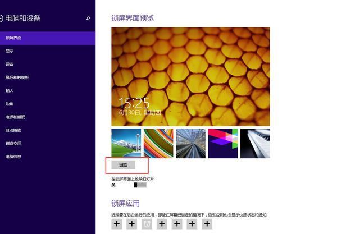Screen dimensions: 337x234
Task: Go to 自动播放 settings
Action: click(x=48, y=130)
